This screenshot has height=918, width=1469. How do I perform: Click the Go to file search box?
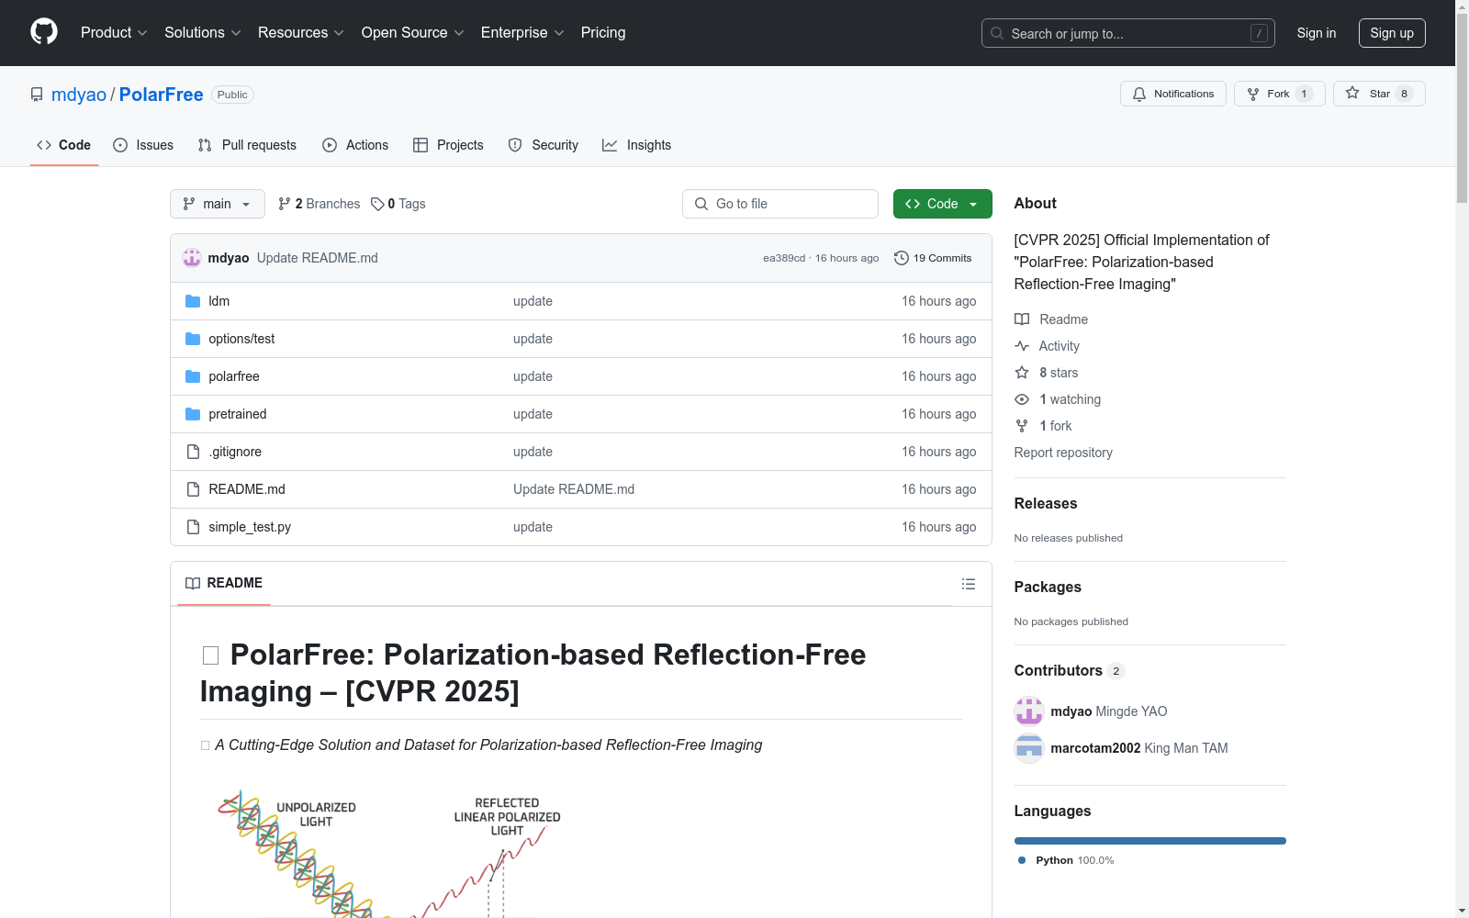coord(780,204)
